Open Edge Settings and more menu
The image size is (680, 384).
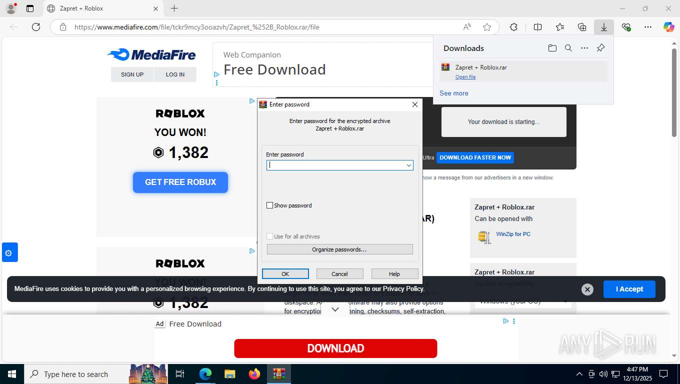[x=648, y=27]
